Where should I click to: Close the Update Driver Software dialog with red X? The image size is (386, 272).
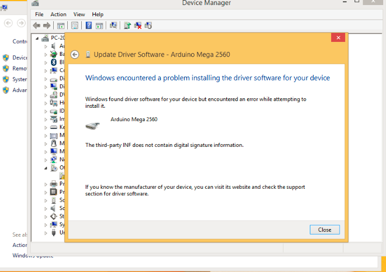[338, 37]
